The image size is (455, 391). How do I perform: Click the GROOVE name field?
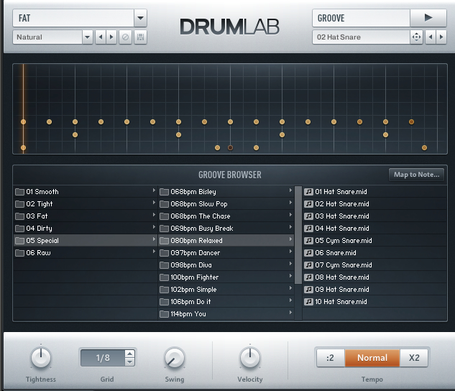click(361, 18)
